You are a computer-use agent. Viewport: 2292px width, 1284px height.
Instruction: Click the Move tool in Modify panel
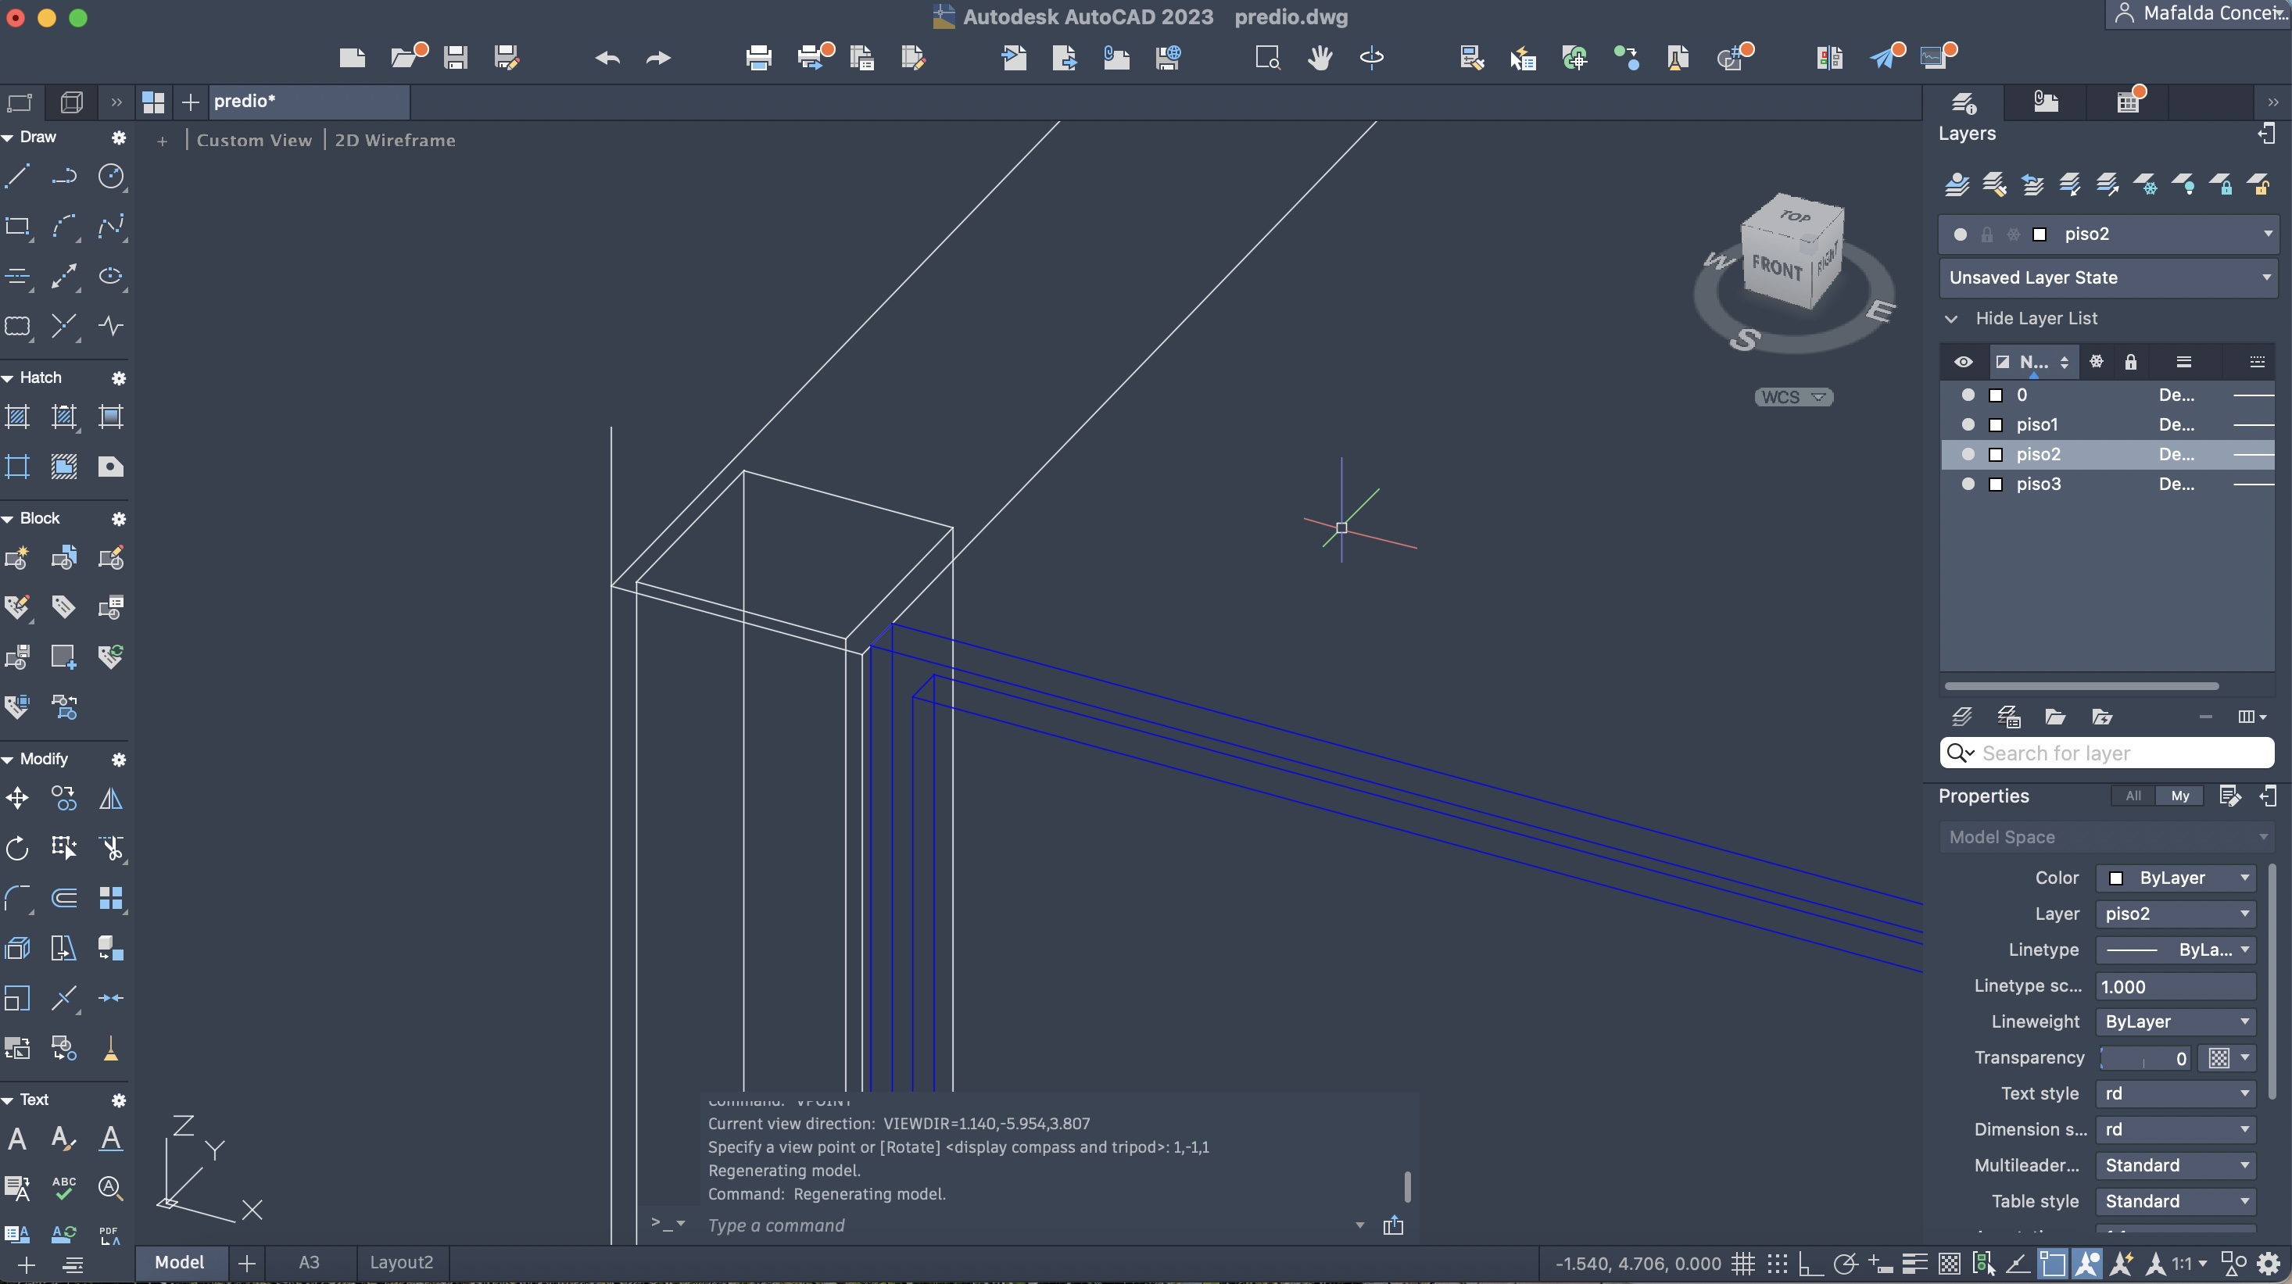(x=18, y=799)
